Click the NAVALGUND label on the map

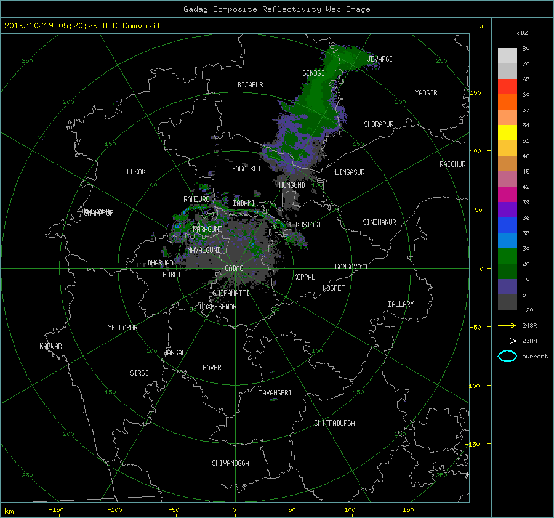tap(204, 250)
